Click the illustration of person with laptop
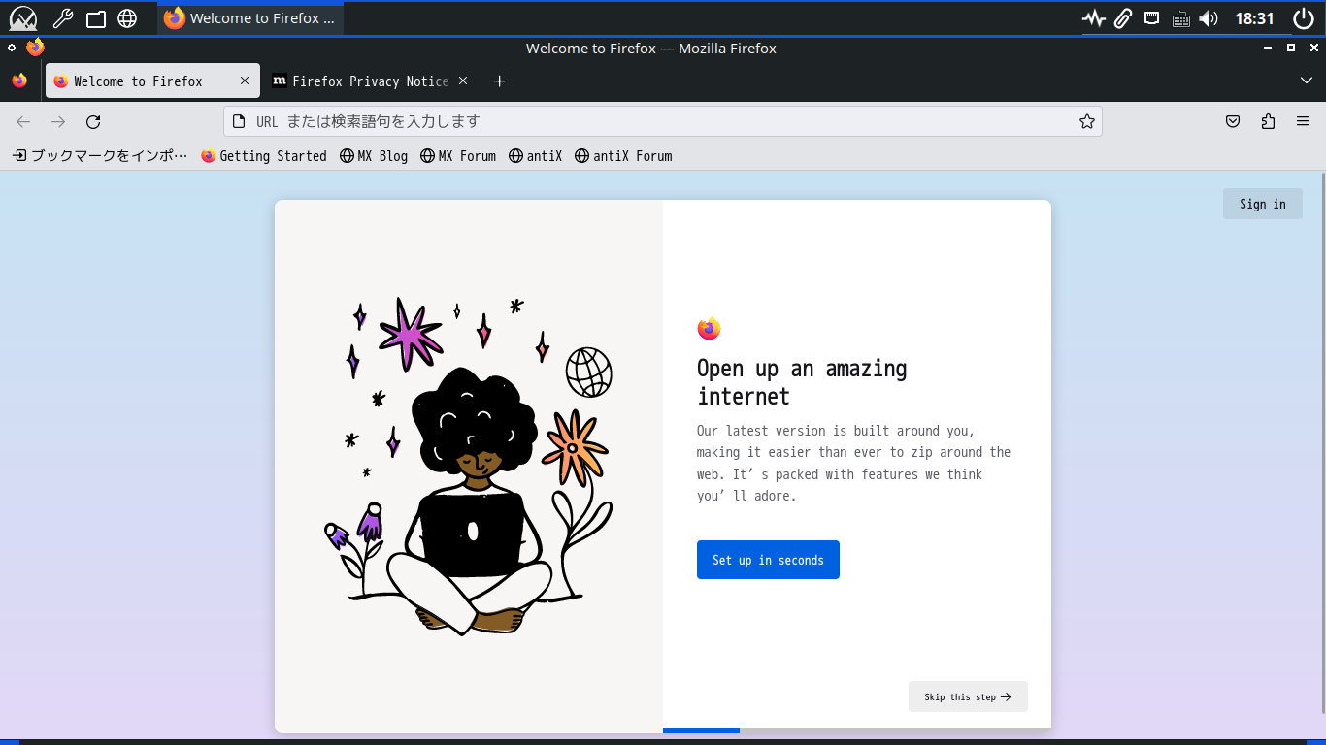 [469, 466]
